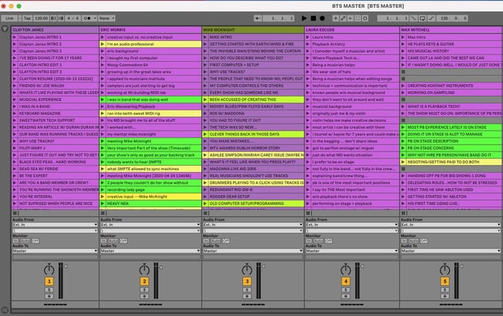503x316 pixels.
Task: Start playback with the Play button
Action: pyautogui.click(x=304, y=19)
